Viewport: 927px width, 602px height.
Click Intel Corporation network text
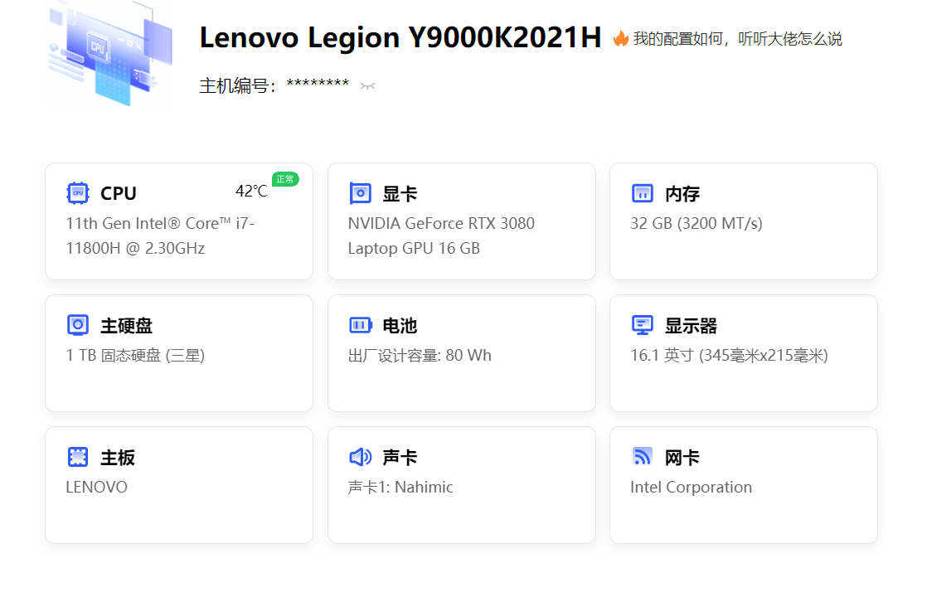(692, 488)
